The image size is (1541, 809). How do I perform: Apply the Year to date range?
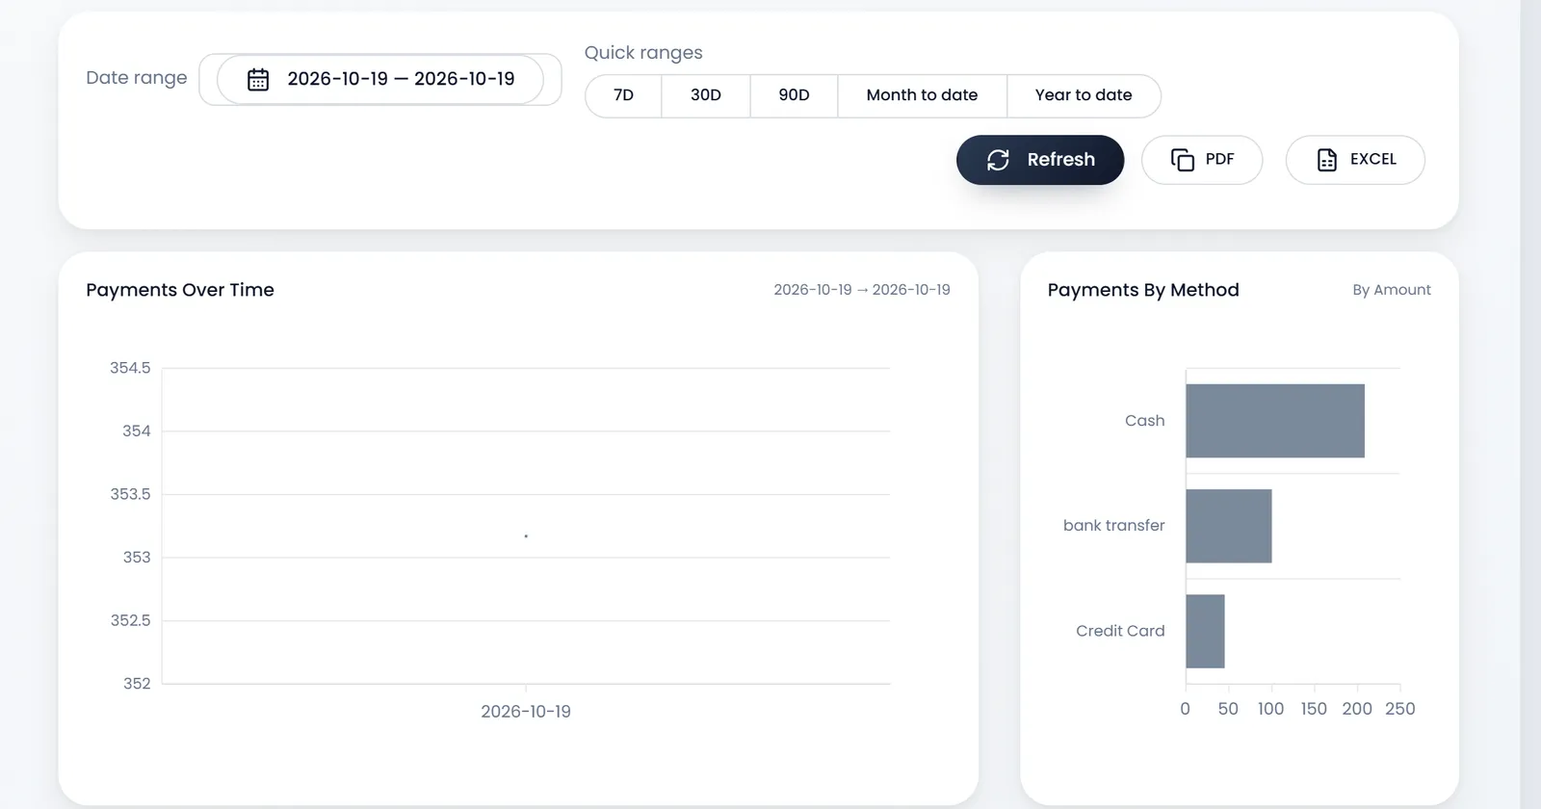pyautogui.click(x=1084, y=95)
